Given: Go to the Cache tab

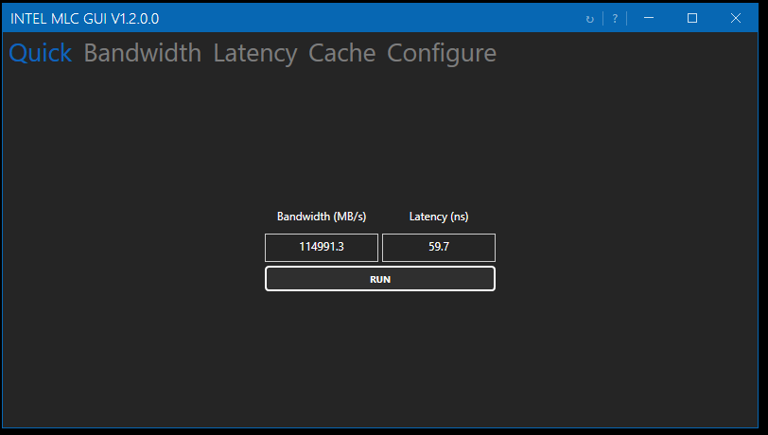Looking at the screenshot, I should 341,53.
